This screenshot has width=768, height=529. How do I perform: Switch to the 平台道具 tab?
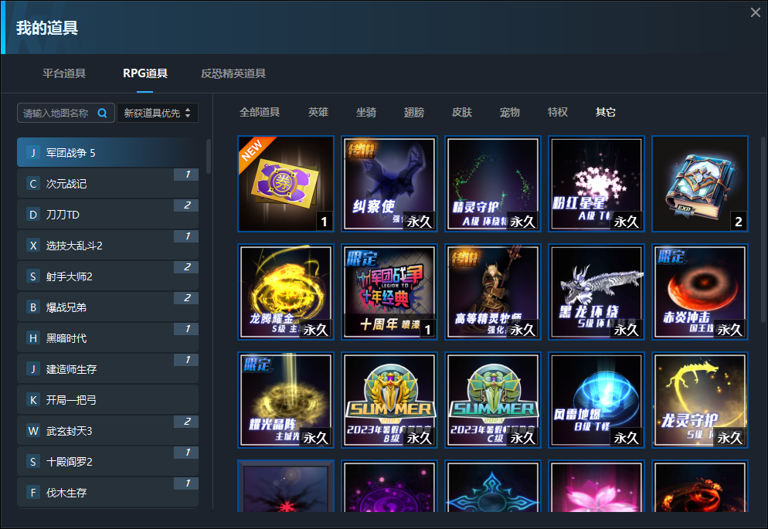click(x=64, y=73)
